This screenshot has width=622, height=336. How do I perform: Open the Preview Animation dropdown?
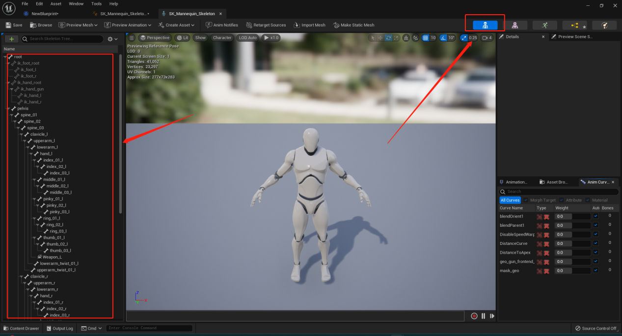tap(128, 25)
